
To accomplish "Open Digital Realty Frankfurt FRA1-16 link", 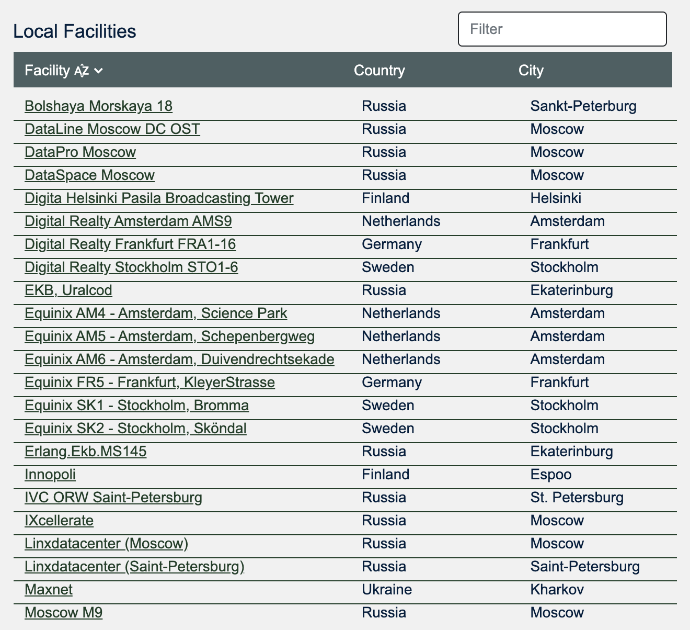I will click(x=130, y=244).
